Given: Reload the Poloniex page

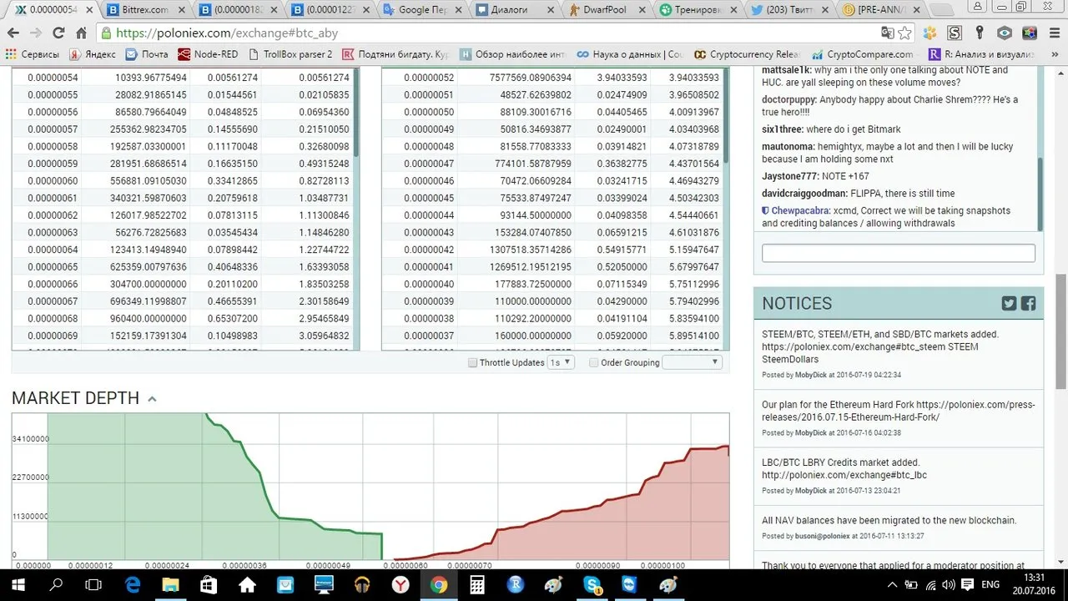Looking at the screenshot, I should point(58,33).
